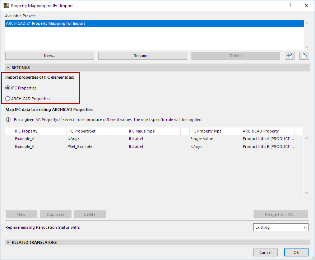
Task: Click the New mapping rule button
Action: [22, 214]
